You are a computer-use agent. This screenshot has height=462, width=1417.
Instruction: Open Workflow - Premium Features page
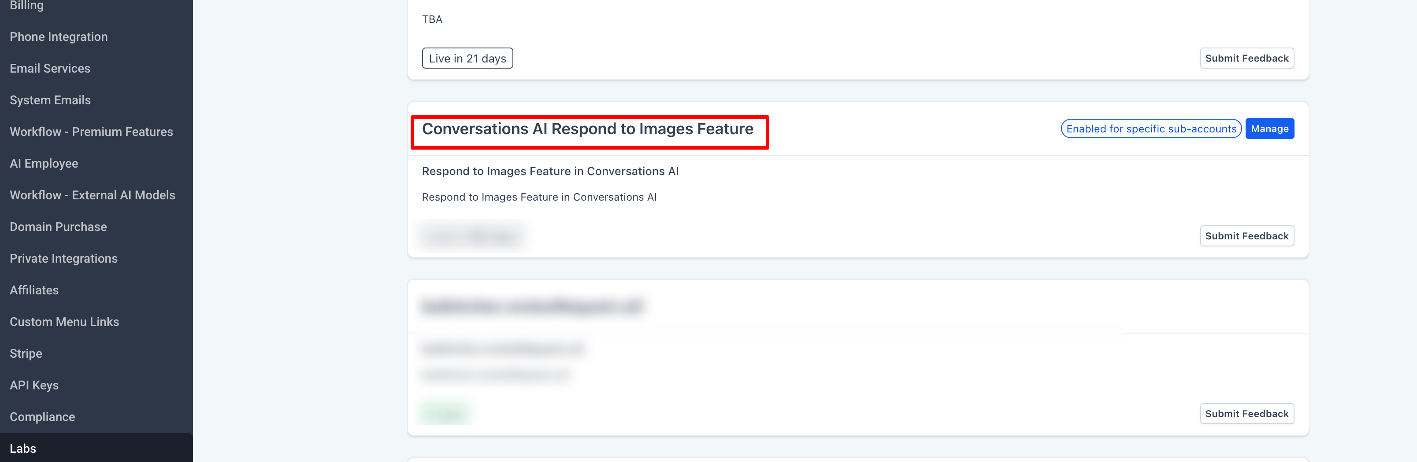point(91,132)
